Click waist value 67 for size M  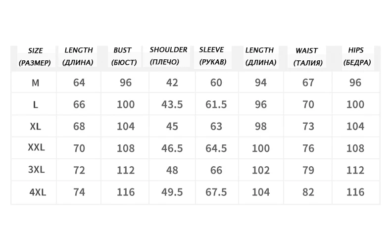[308, 83]
